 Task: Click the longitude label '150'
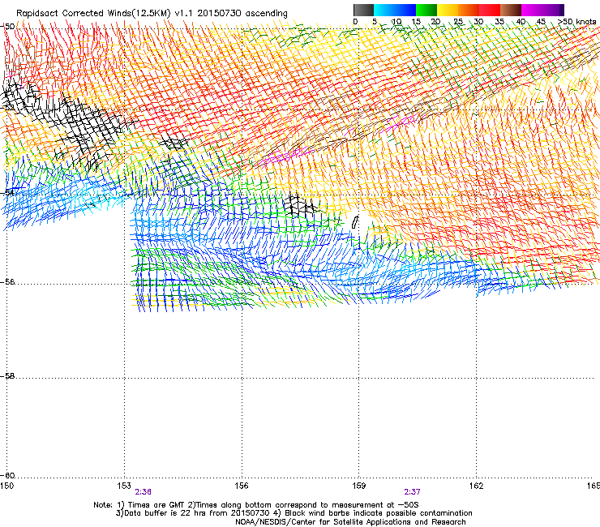point(6,486)
